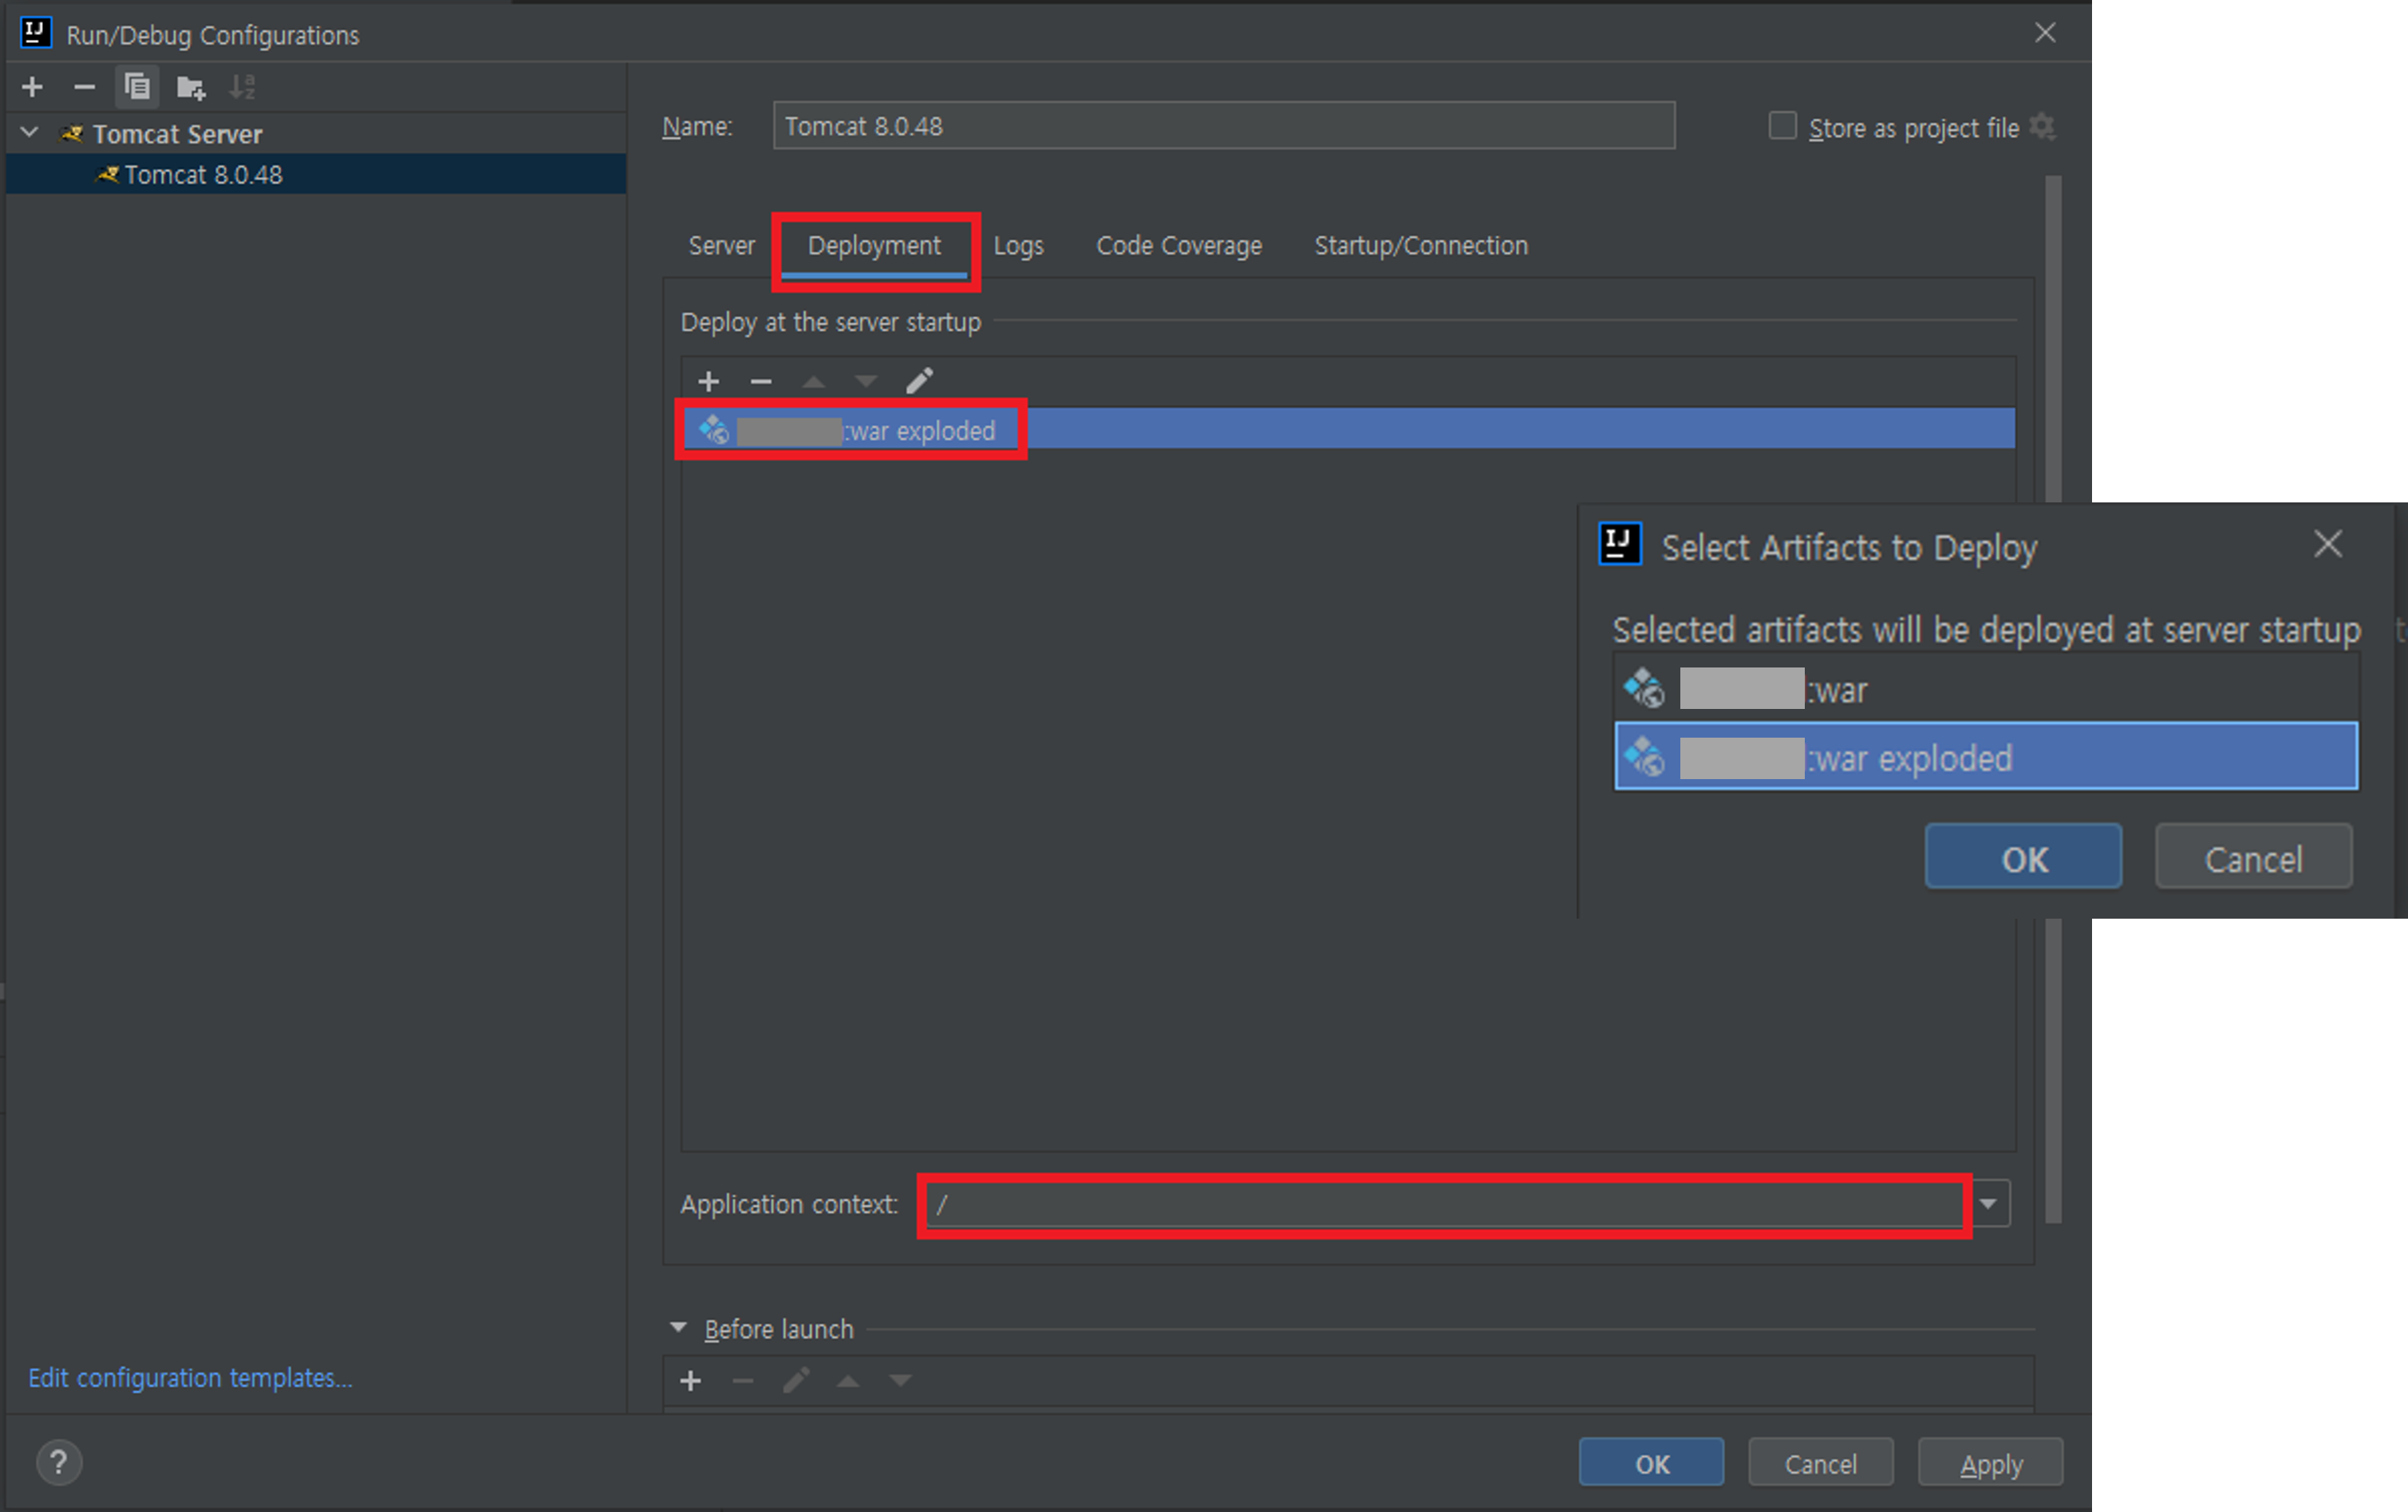Add a deployment artifact with plus icon
This screenshot has width=2408, height=1512.
pos(708,380)
